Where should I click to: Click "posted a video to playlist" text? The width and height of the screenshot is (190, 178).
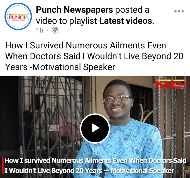pos(93,15)
